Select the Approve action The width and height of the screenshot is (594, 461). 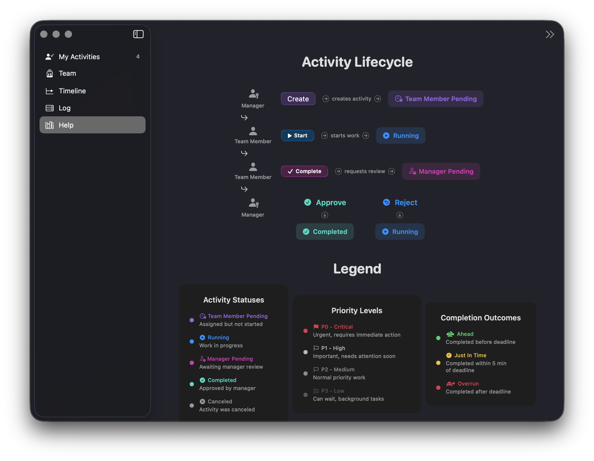click(325, 202)
